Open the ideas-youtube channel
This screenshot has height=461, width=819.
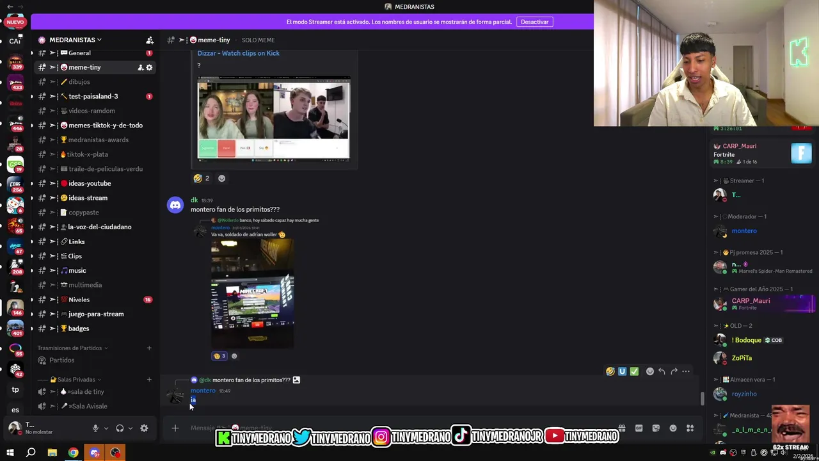[95, 183]
